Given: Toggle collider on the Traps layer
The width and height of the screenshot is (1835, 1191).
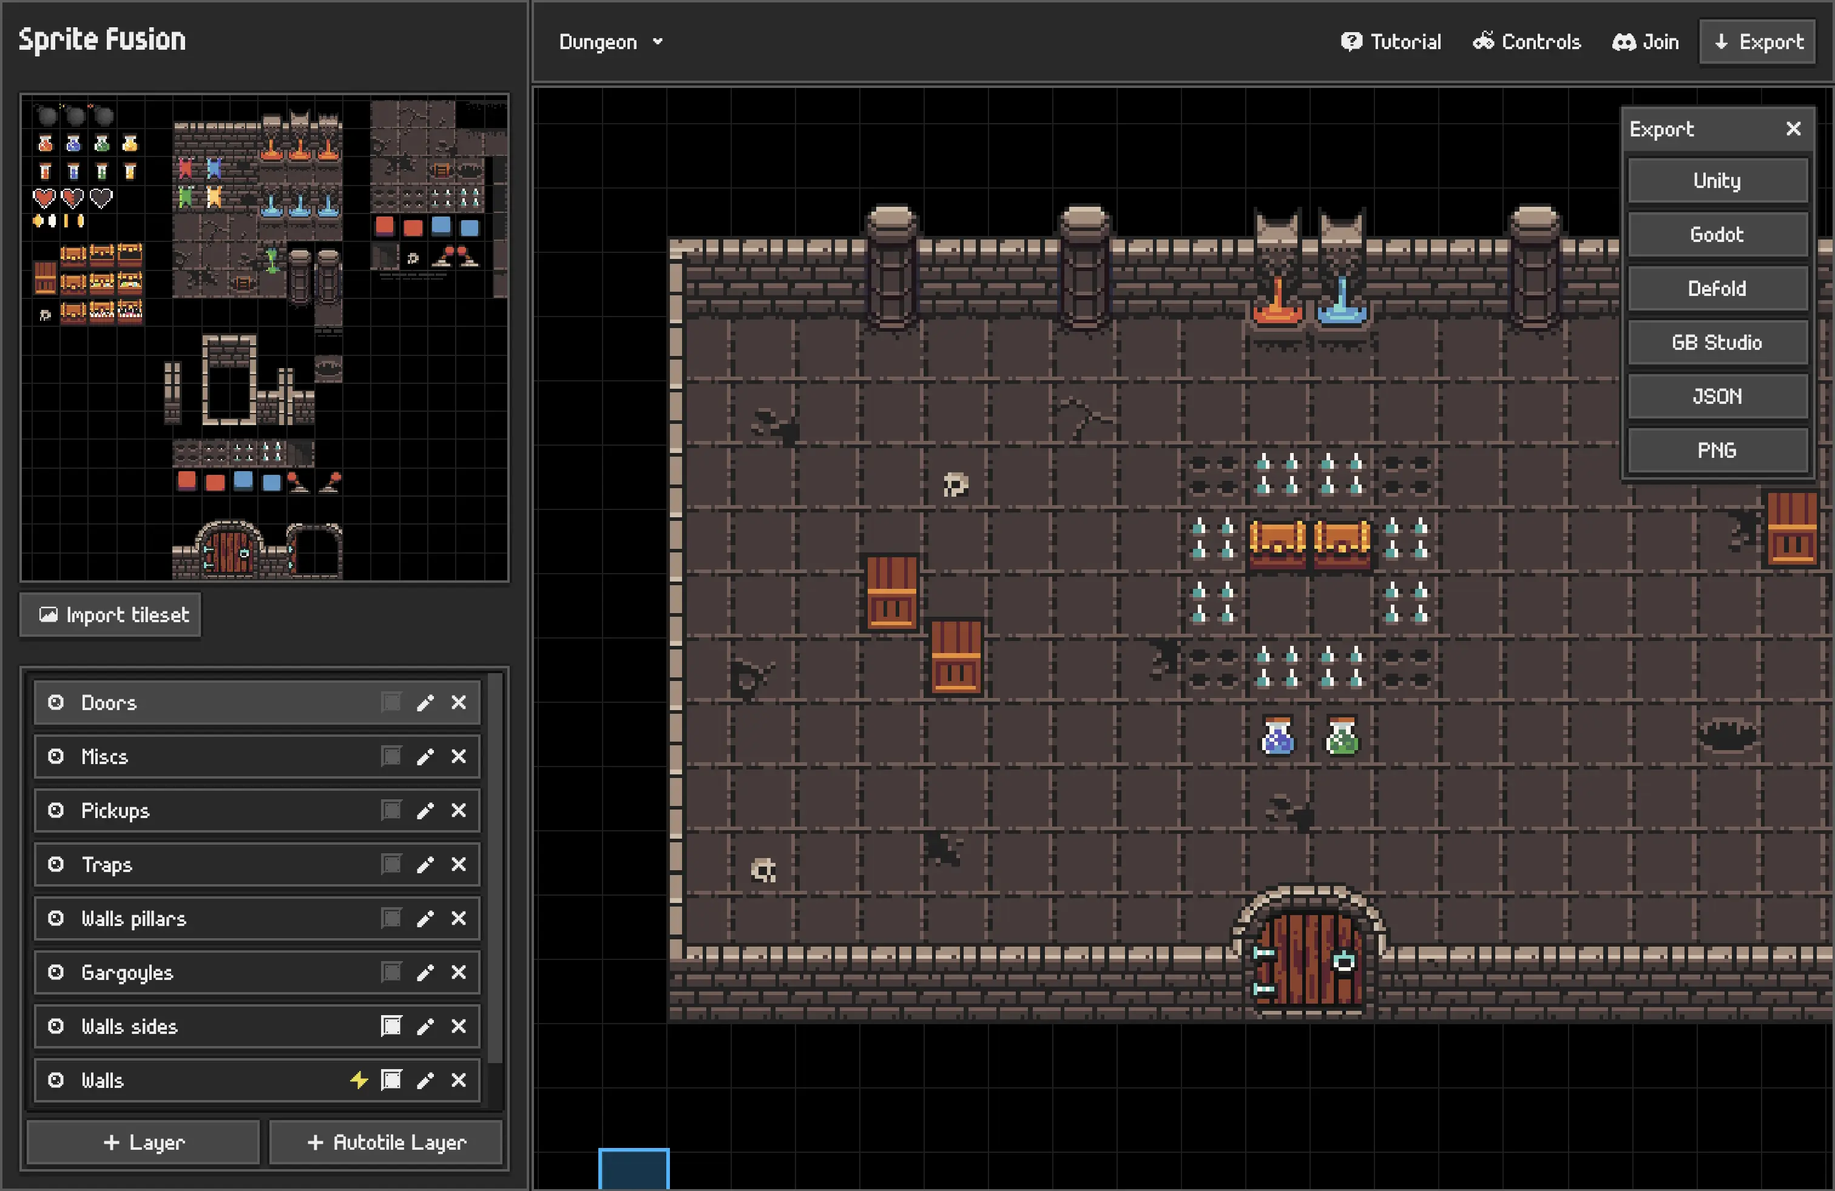Looking at the screenshot, I should (x=391, y=864).
